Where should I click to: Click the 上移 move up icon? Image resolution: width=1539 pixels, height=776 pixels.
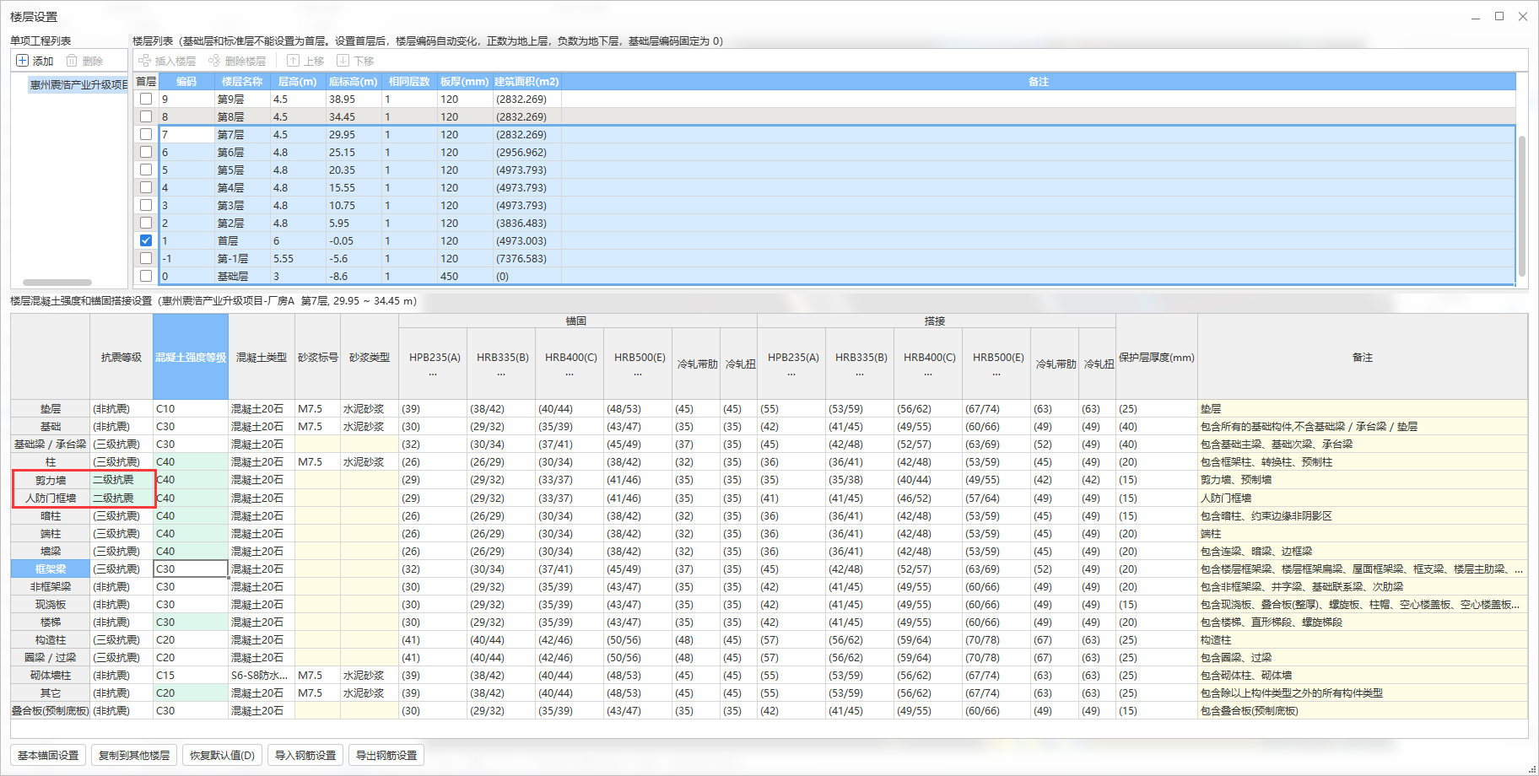pos(293,61)
